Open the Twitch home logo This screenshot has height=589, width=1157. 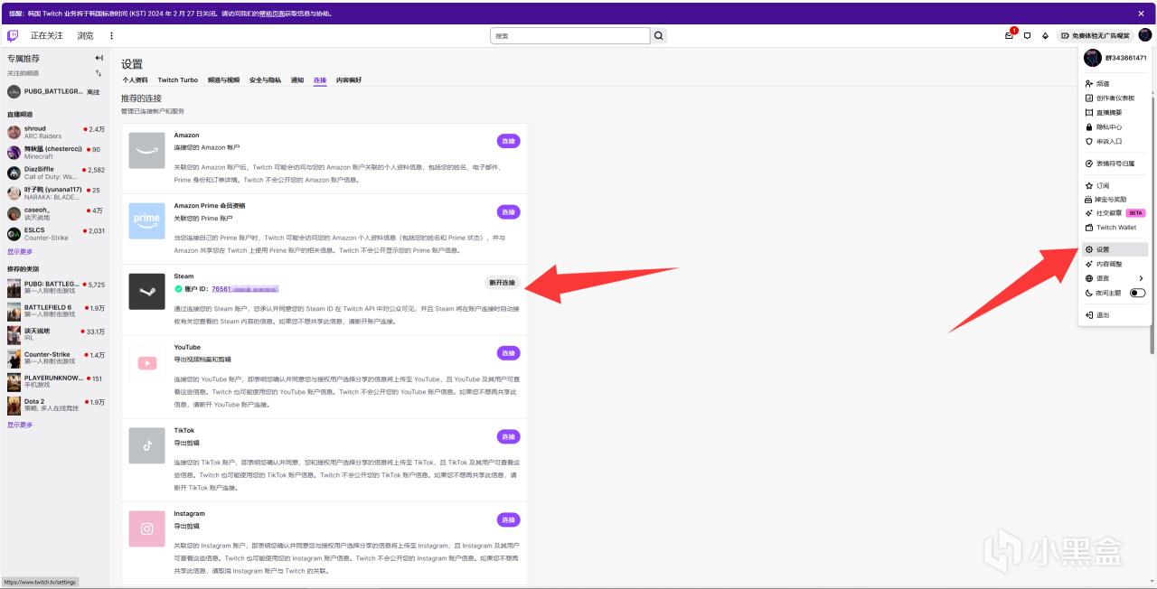(x=13, y=36)
